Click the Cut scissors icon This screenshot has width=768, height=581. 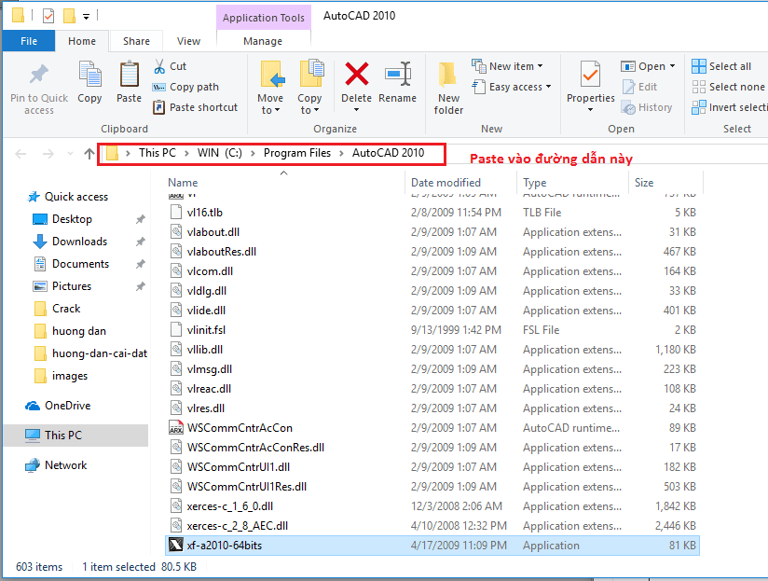(159, 66)
